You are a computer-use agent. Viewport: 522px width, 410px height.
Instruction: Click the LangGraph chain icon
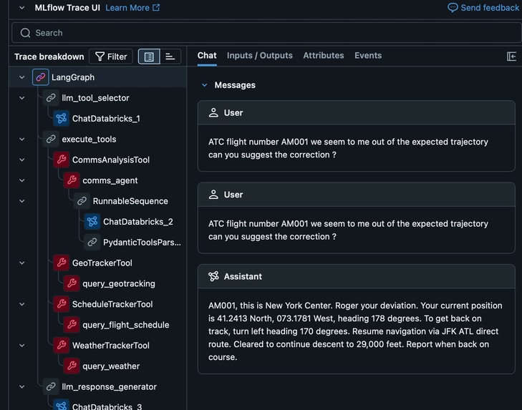click(40, 77)
